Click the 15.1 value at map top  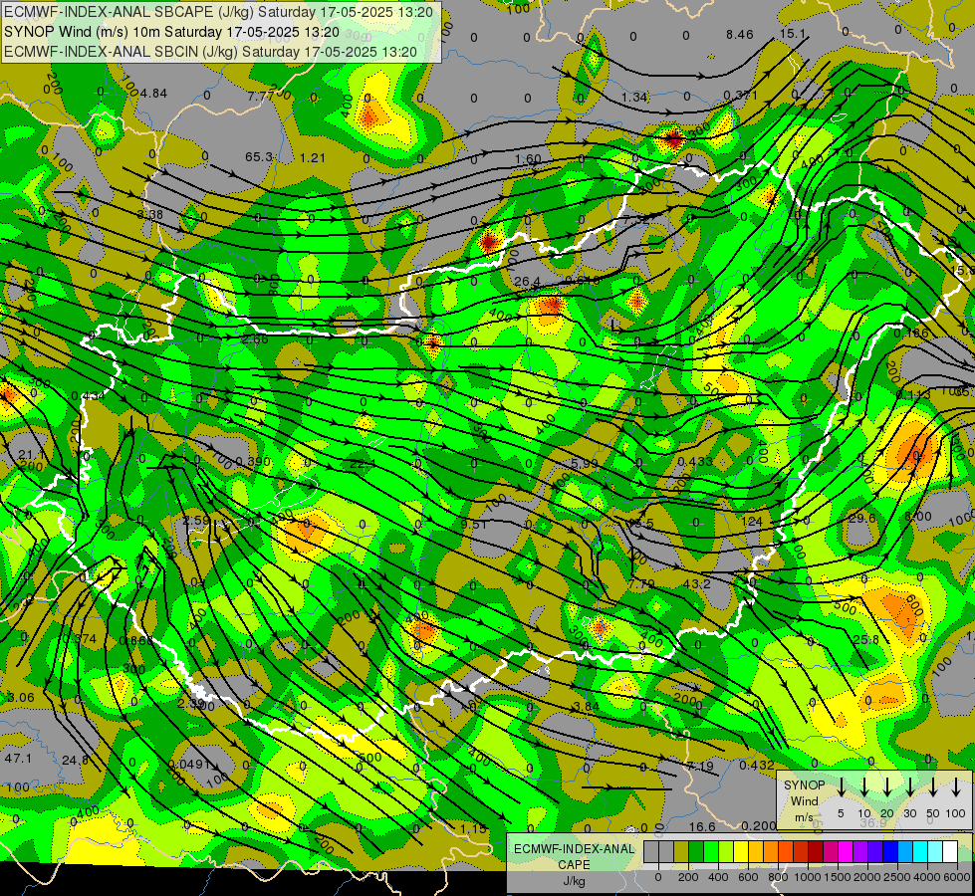click(792, 34)
